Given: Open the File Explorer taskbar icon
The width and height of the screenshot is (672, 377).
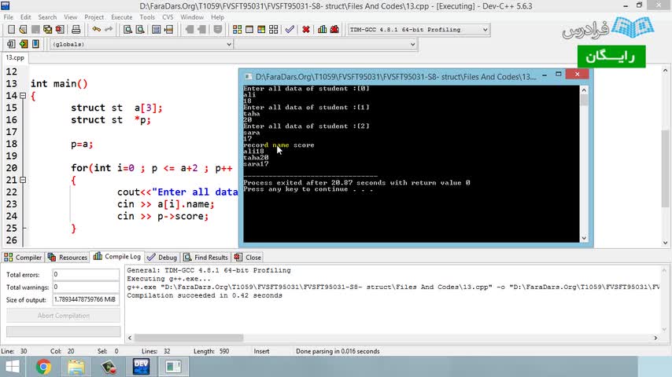Looking at the screenshot, I should (76, 367).
